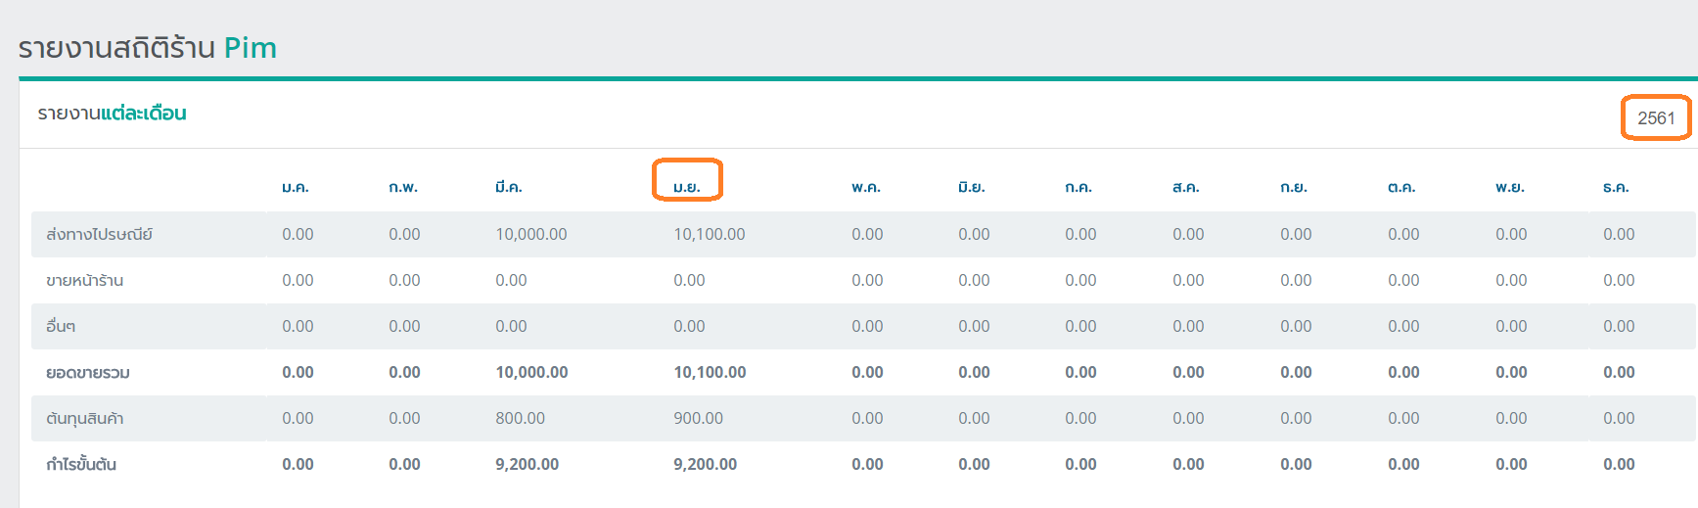Viewport: 1698px width, 508px height.
Task: Select the ม.ค. month header
Action: click(295, 187)
